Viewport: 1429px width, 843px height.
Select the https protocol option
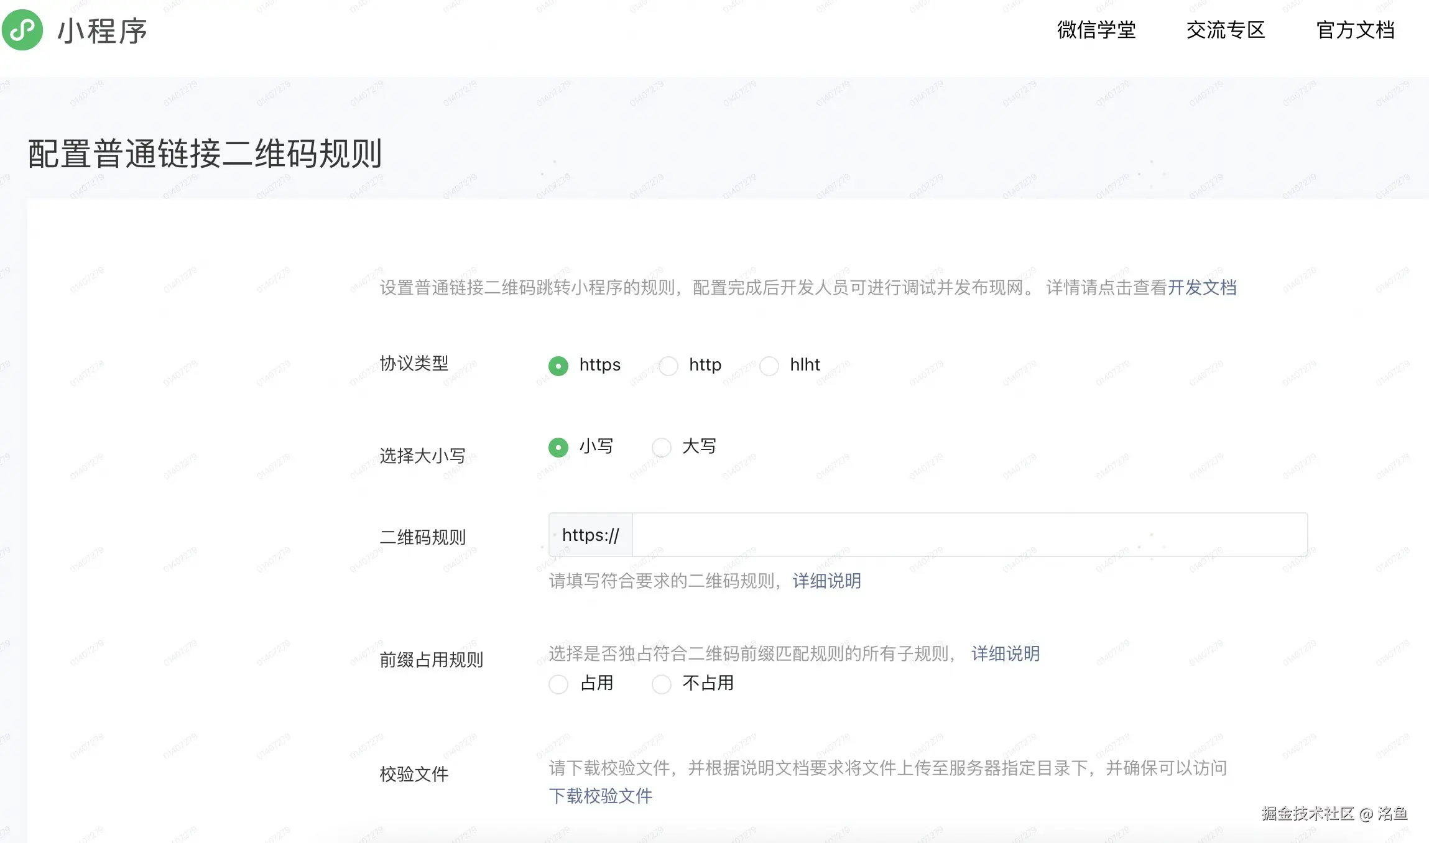pyautogui.click(x=558, y=366)
